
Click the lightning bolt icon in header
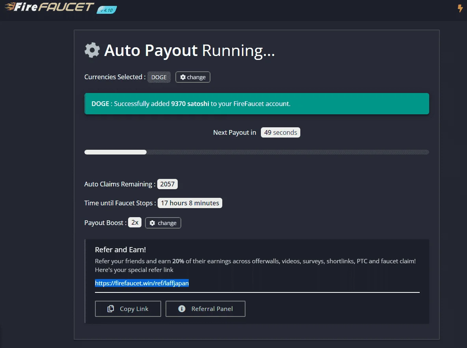coord(460,8)
